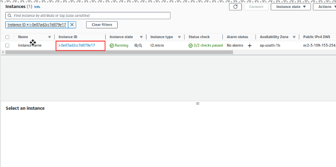Click the instance name cell

[30, 45]
